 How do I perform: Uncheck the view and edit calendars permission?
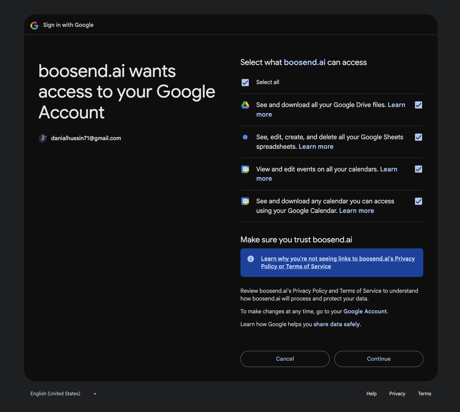(419, 169)
